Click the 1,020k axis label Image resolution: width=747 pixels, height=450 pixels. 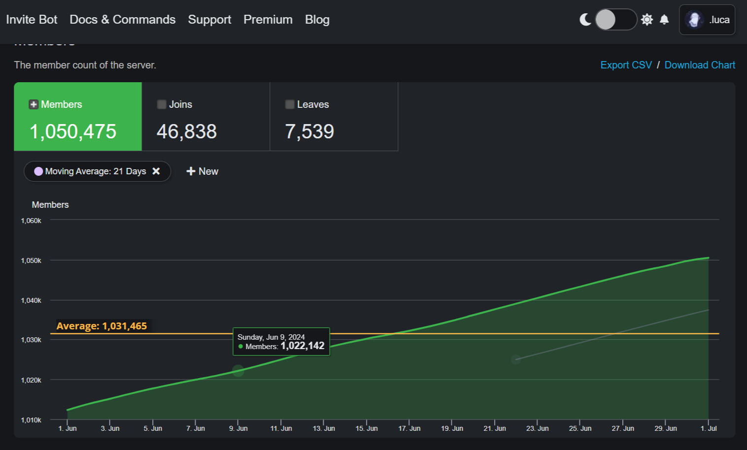pos(31,380)
